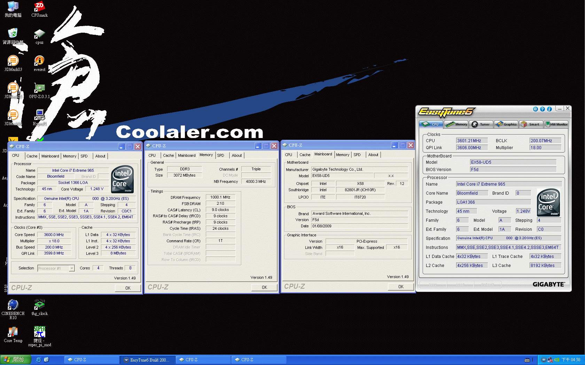Launch Internet Explorer from the quick launch bar
The width and height of the screenshot is (585, 365).
pos(39,360)
